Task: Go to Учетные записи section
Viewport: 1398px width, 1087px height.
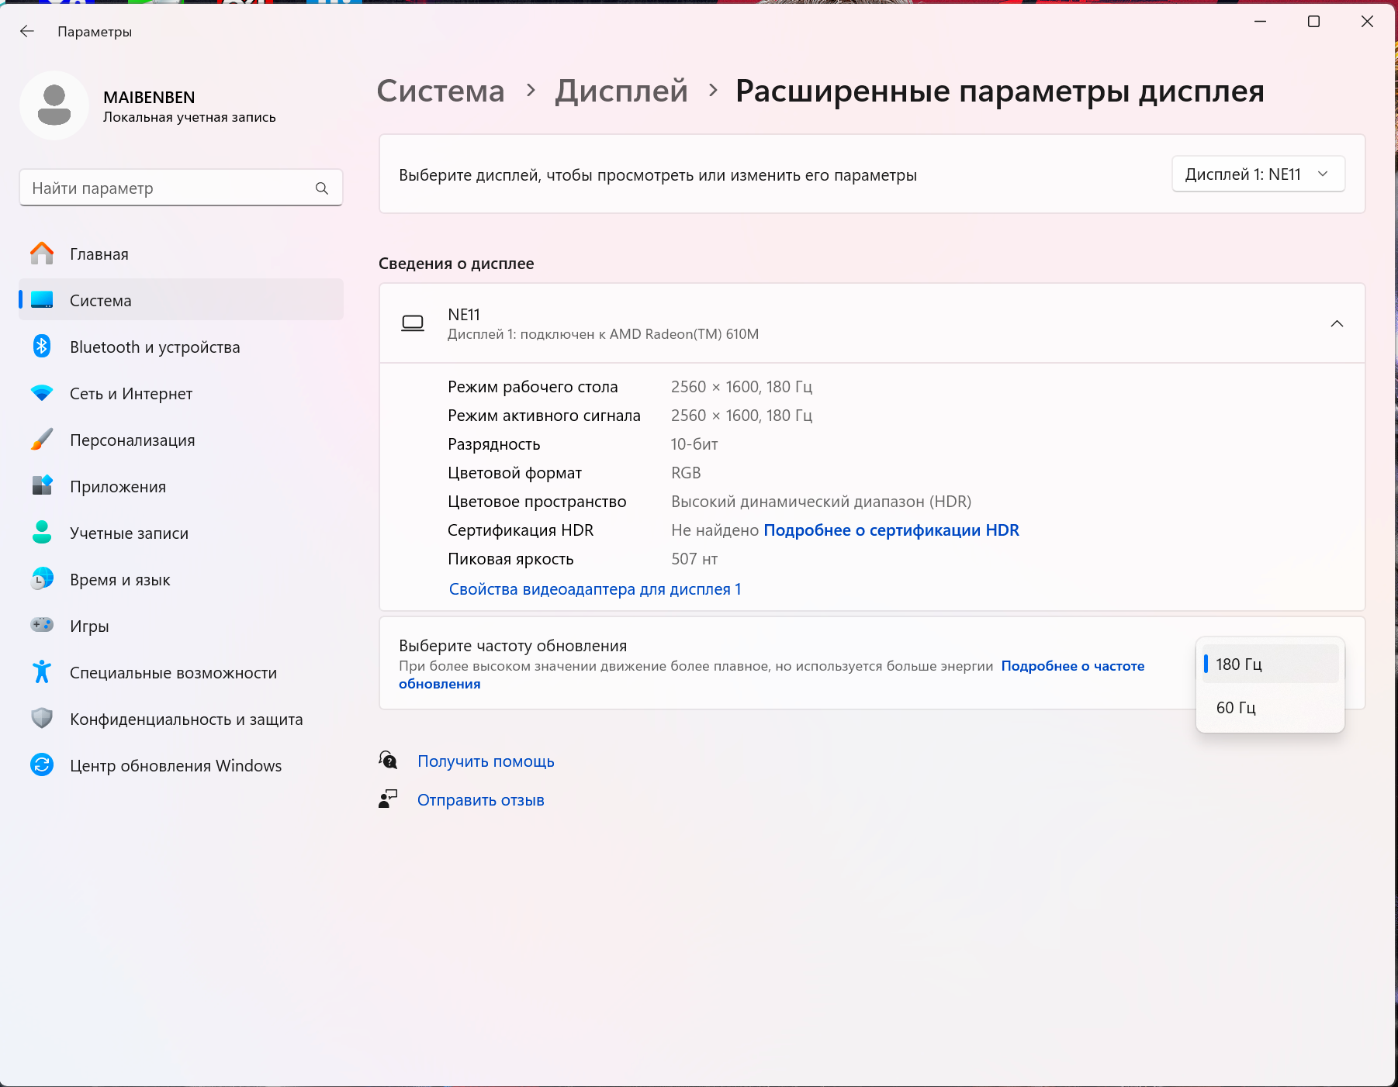Action: 129,533
